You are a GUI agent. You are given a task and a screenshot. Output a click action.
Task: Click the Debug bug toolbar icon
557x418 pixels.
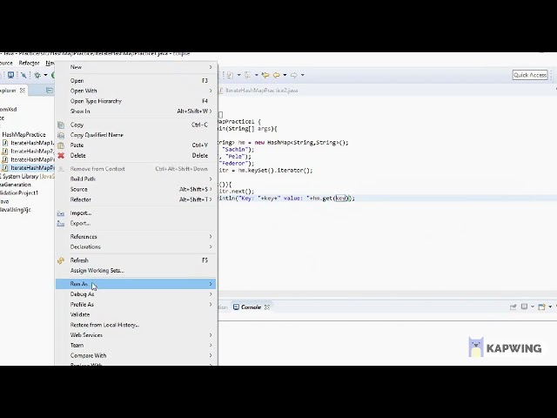(37, 75)
